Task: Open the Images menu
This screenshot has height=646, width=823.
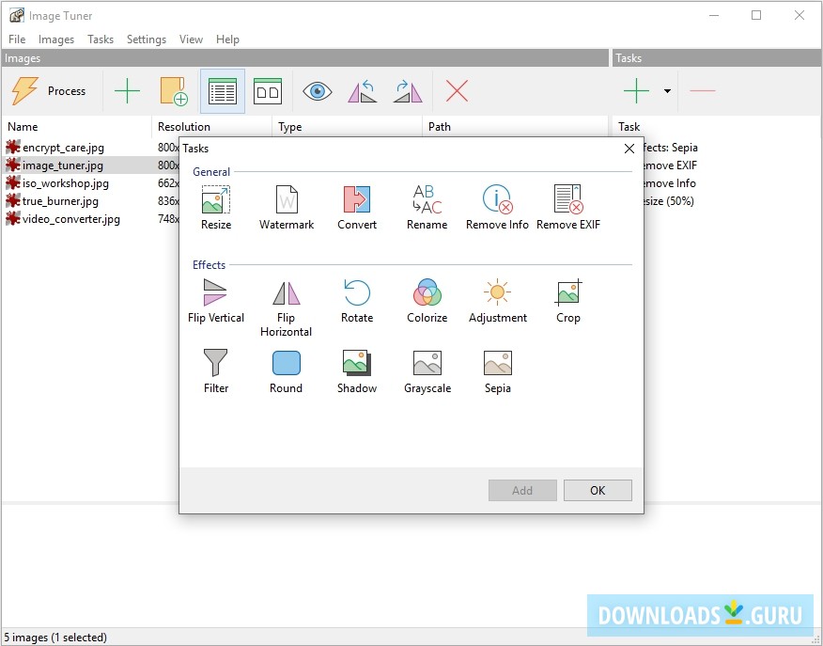Action: (x=56, y=39)
